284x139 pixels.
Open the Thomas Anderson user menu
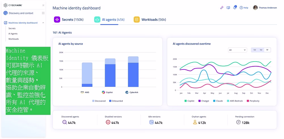265,8
